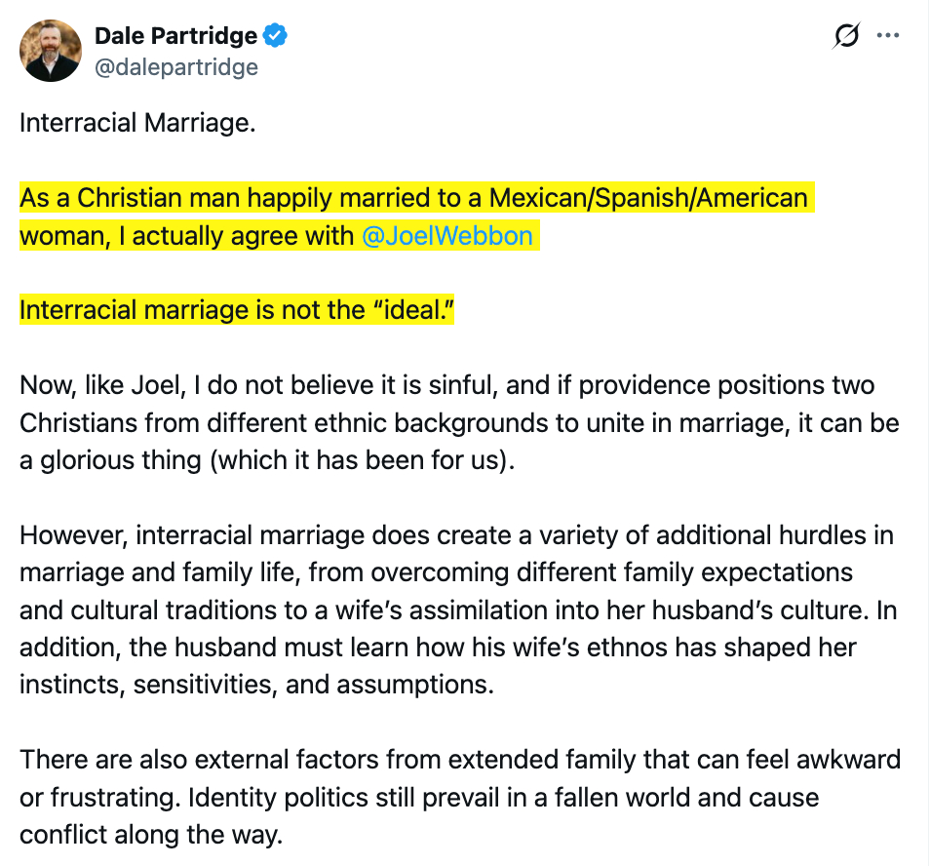Open Dale Partridge's profile avatar
The width and height of the screenshot is (930, 866).
(51, 50)
